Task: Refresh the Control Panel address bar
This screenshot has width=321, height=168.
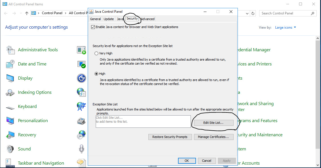Action: point(253,13)
